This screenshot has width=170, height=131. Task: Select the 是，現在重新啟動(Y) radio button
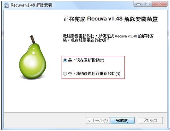(65, 60)
